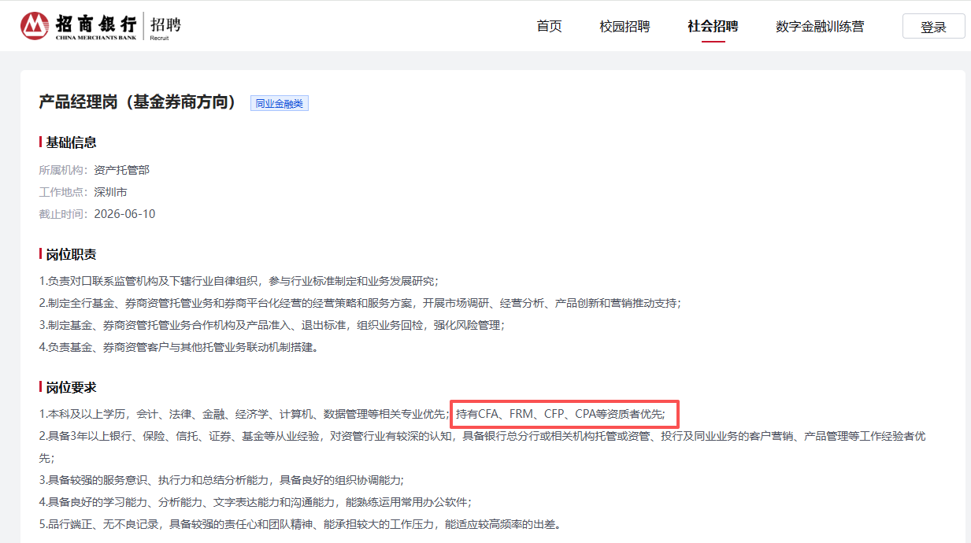Click the department value 资产托管部

121,170
